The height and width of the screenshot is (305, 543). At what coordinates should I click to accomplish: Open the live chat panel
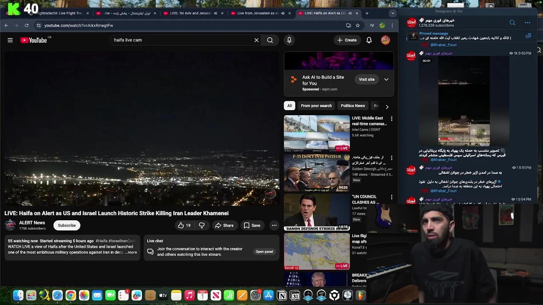tap(264, 252)
